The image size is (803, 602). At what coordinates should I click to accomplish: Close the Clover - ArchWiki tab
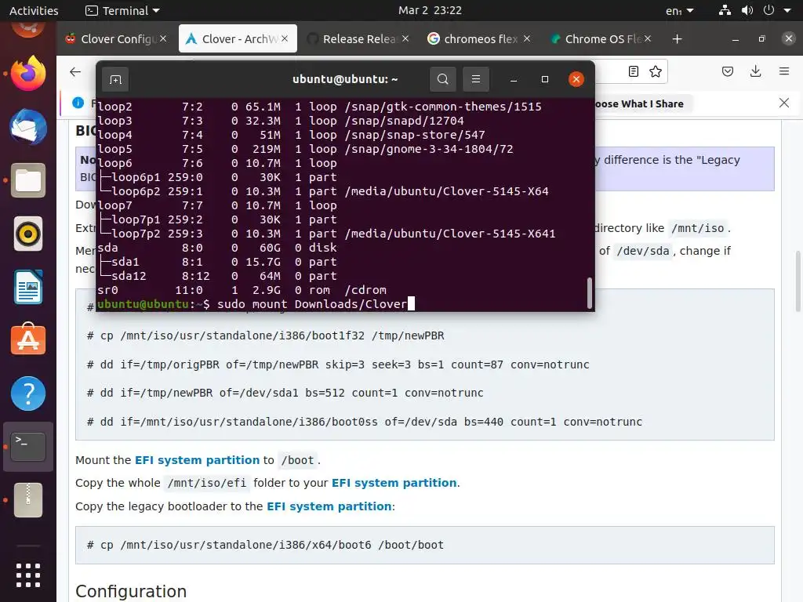click(x=285, y=39)
